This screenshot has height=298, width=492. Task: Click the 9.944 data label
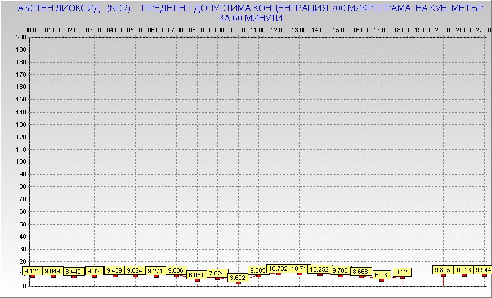coord(482,270)
